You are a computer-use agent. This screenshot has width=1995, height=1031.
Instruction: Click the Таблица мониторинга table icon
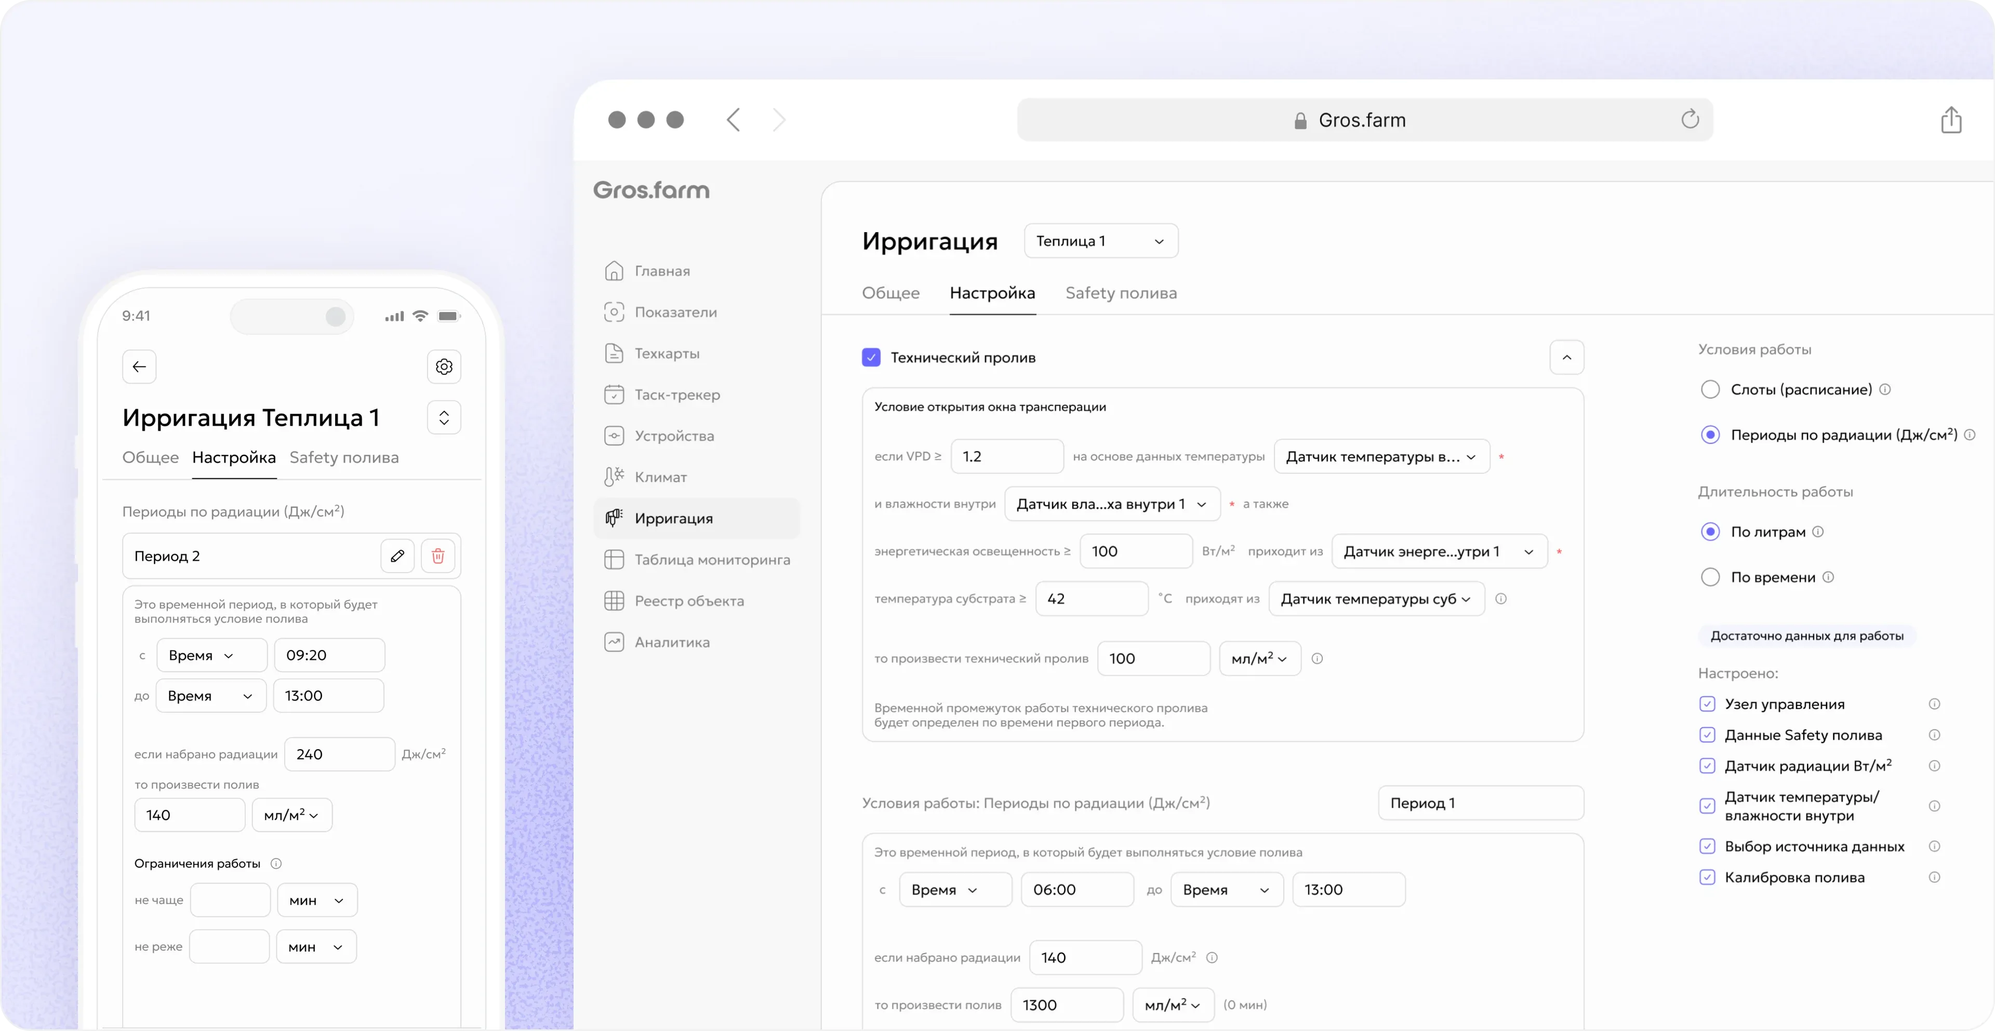pos(614,560)
